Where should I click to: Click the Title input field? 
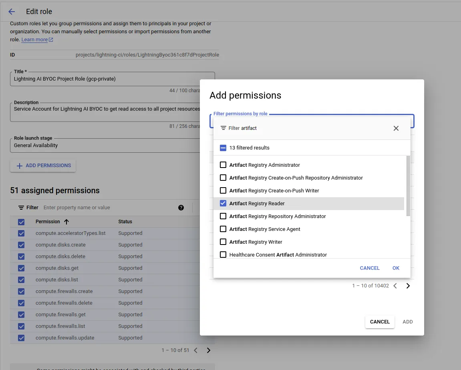[112, 79]
